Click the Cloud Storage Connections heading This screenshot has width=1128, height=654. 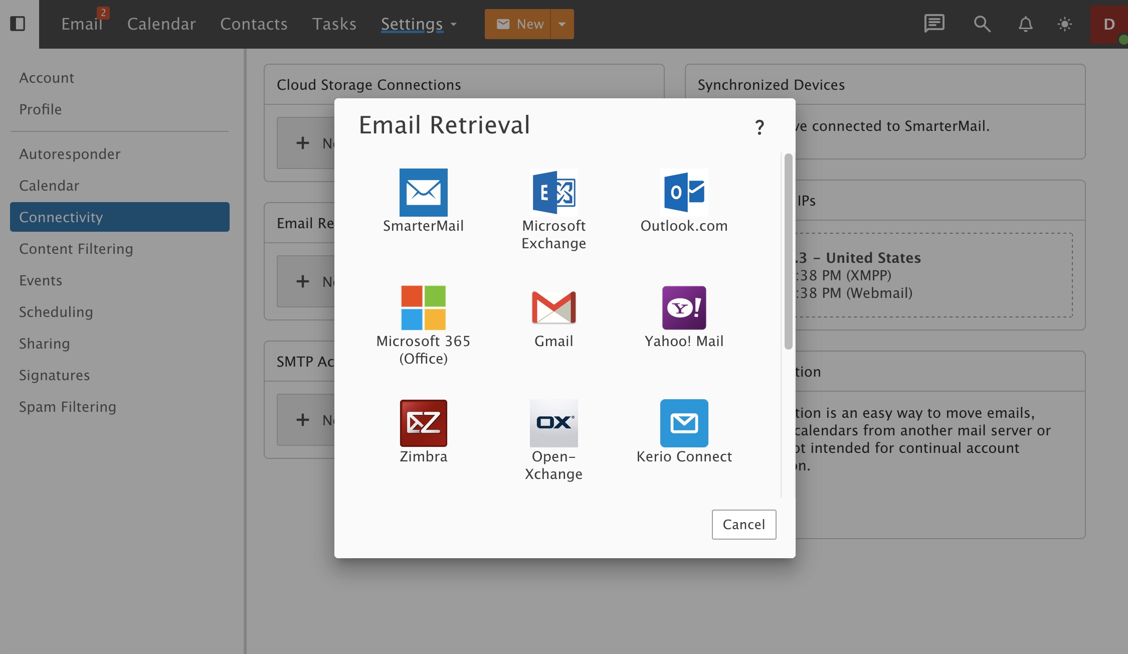point(368,85)
